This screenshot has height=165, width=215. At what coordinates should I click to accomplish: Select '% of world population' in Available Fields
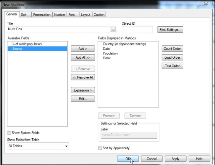click(37, 44)
